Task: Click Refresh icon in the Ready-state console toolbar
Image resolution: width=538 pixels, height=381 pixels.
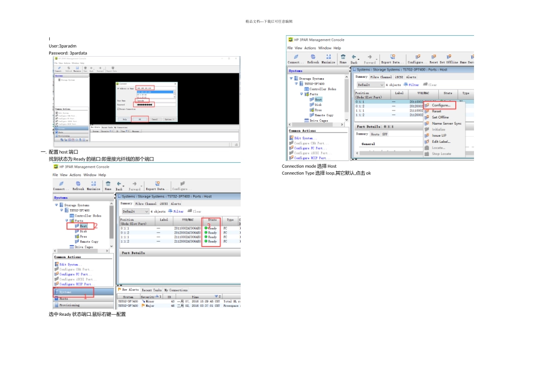Action: click(78, 184)
